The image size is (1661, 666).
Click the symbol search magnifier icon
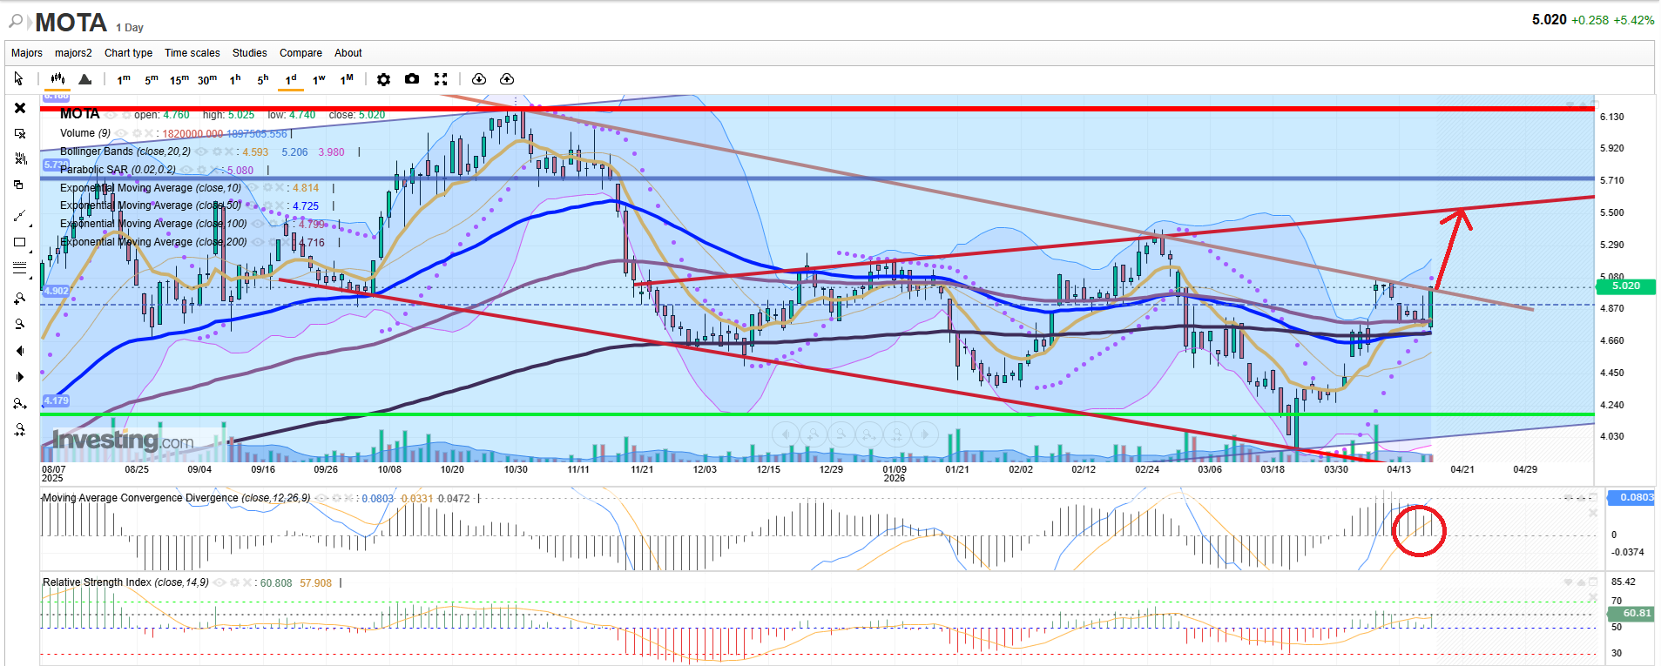point(16,21)
